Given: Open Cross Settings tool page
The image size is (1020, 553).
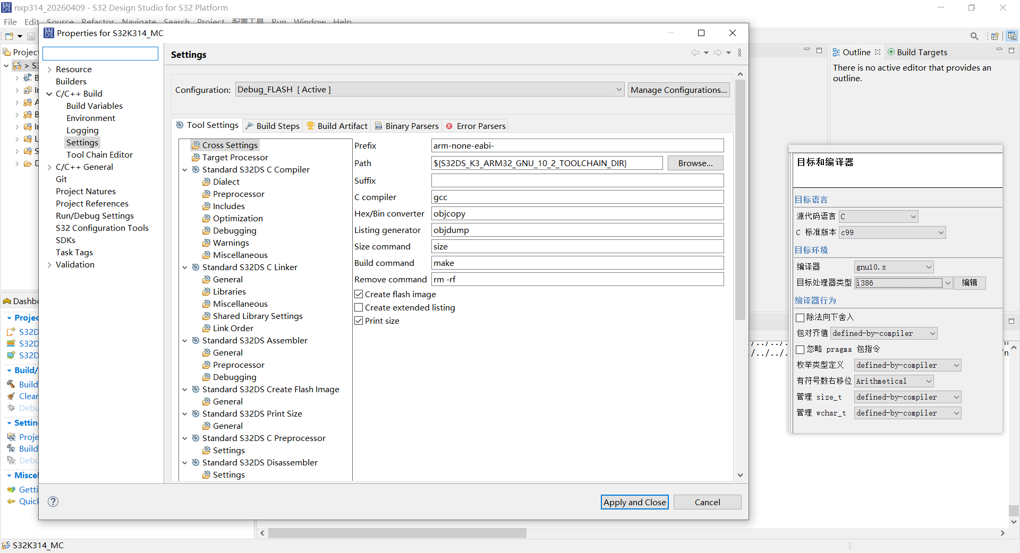Looking at the screenshot, I should click(225, 145).
